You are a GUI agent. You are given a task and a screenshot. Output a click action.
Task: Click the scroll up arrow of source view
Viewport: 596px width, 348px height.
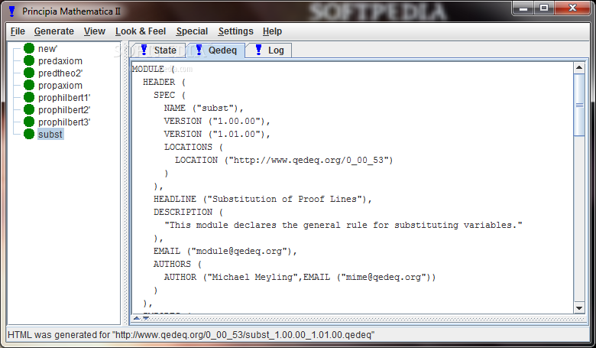(x=579, y=68)
